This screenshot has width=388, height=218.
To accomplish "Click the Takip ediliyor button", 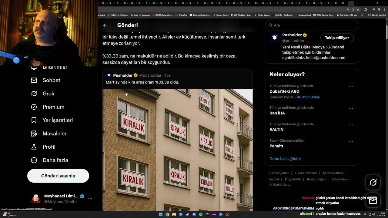I will [x=337, y=38].
